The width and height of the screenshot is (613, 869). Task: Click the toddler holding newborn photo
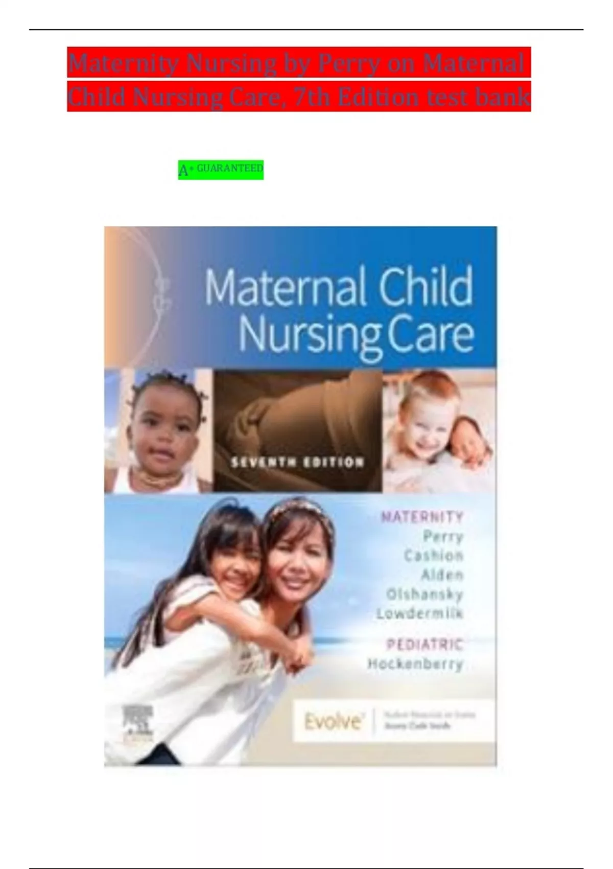tap(439, 431)
